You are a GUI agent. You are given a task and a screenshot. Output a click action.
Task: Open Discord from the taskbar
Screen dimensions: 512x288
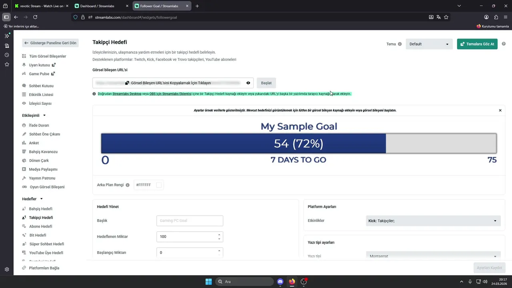(280, 282)
